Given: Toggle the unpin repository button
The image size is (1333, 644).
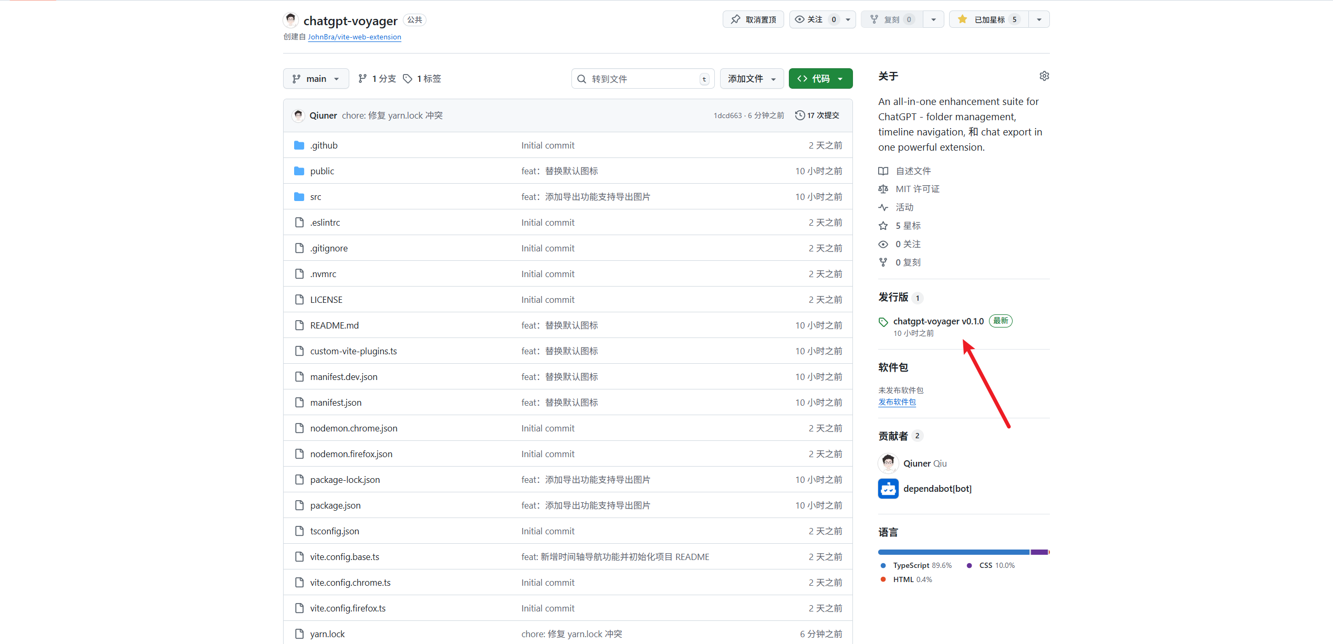Looking at the screenshot, I should [753, 19].
